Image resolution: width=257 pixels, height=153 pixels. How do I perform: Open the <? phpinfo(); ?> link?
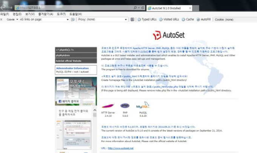coord(76,50)
